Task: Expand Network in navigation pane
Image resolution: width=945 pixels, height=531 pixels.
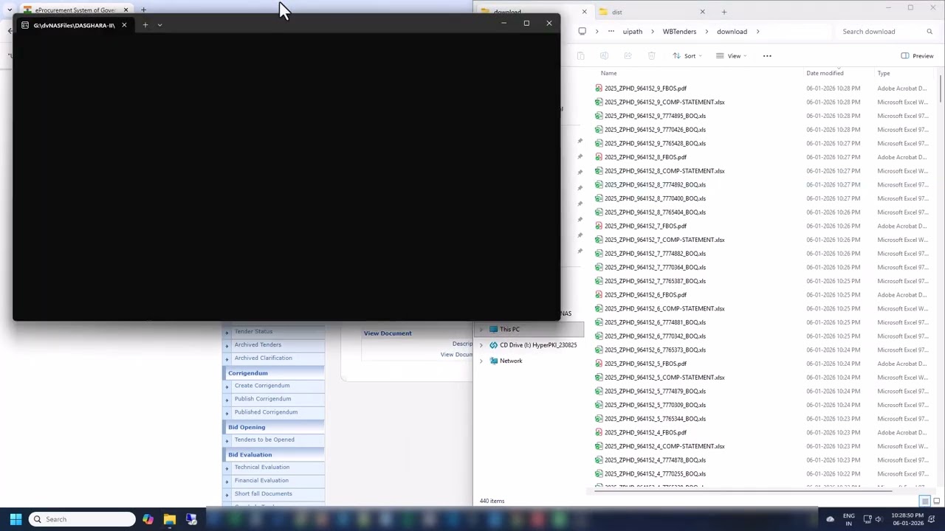Action: pyautogui.click(x=481, y=361)
